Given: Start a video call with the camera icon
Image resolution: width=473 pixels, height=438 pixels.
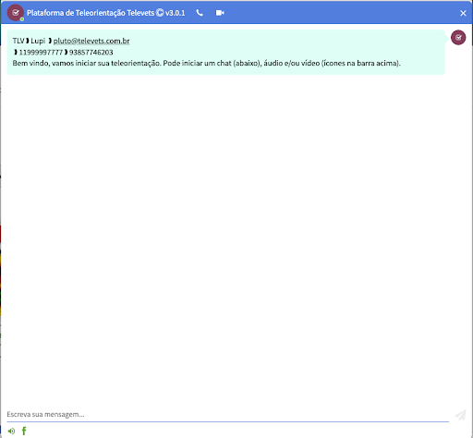Looking at the screenshot, I should coord(220,13).
